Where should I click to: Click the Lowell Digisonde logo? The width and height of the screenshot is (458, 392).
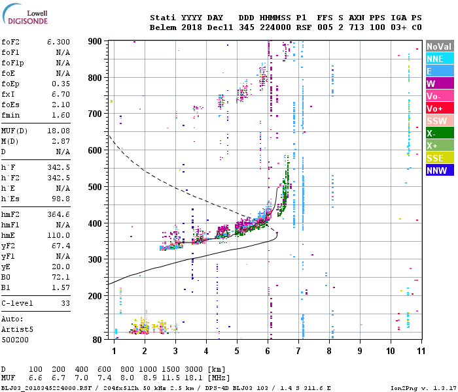[x=25, y=14]
